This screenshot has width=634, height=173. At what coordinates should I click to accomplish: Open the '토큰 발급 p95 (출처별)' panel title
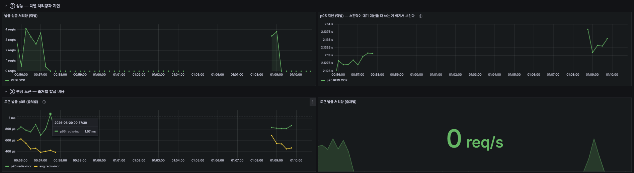click(x=21, y=102)
